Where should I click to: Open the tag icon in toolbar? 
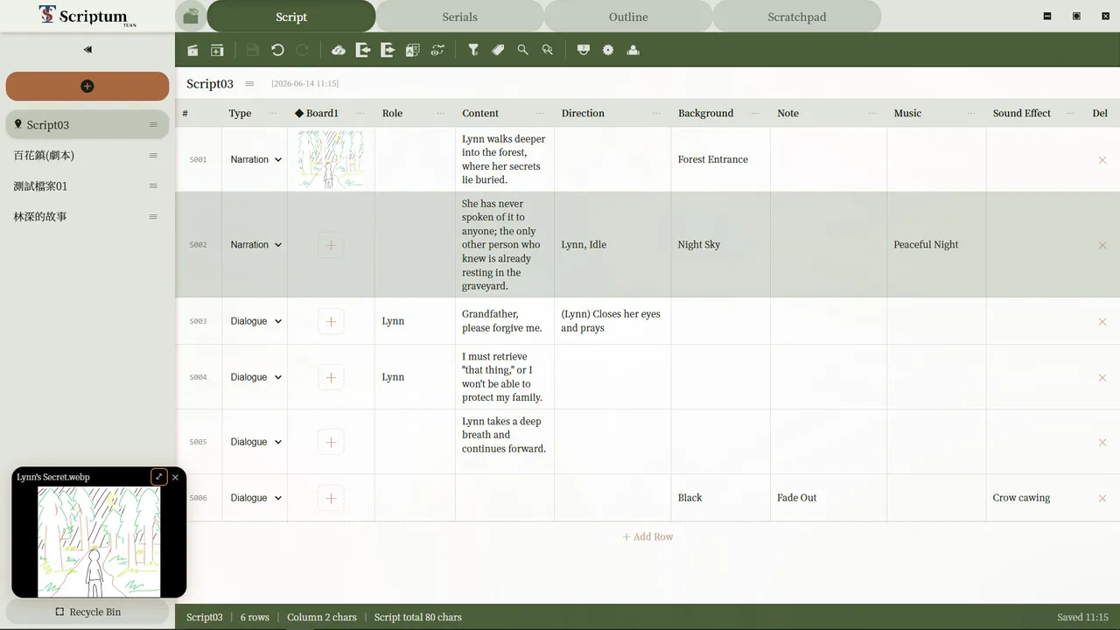point(498,51)
